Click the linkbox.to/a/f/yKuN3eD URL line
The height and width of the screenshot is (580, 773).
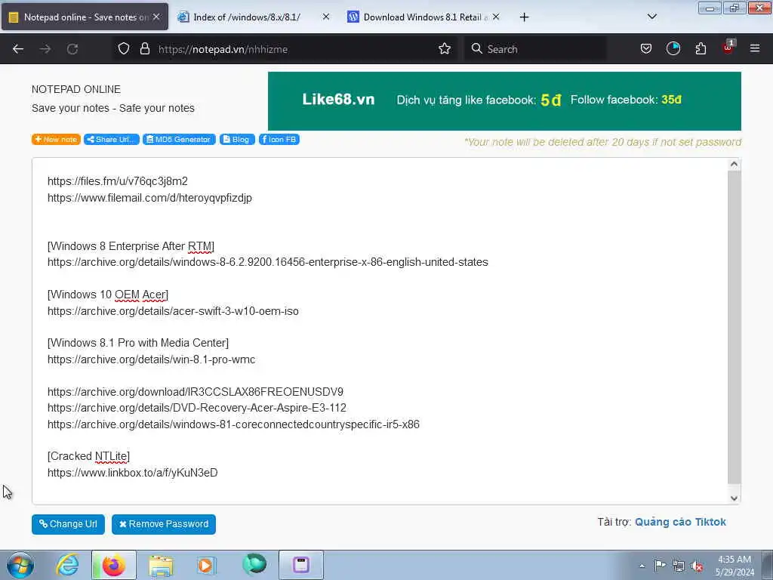133,473
